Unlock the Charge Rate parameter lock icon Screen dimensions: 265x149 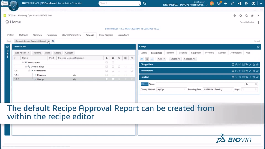tap(257, 65)
